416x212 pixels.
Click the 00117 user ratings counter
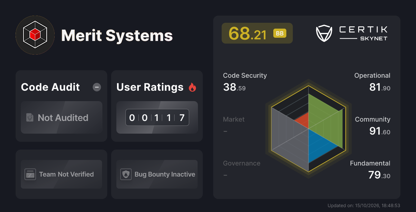(157, 117)
